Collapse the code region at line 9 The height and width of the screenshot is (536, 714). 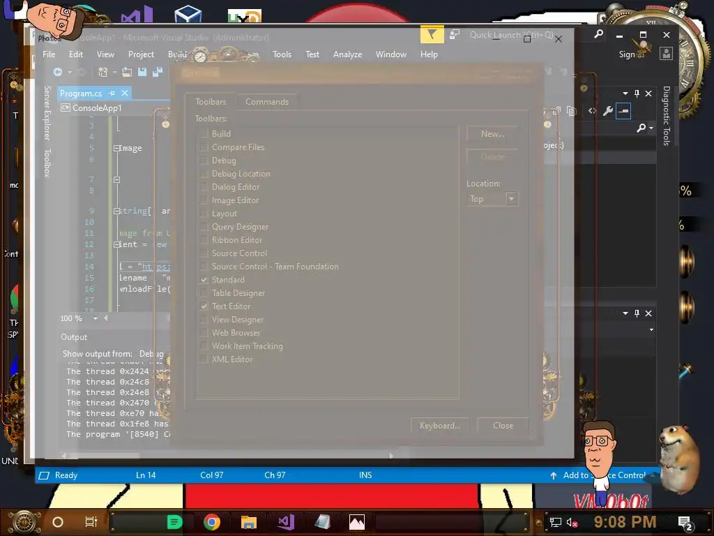[116, 211]
